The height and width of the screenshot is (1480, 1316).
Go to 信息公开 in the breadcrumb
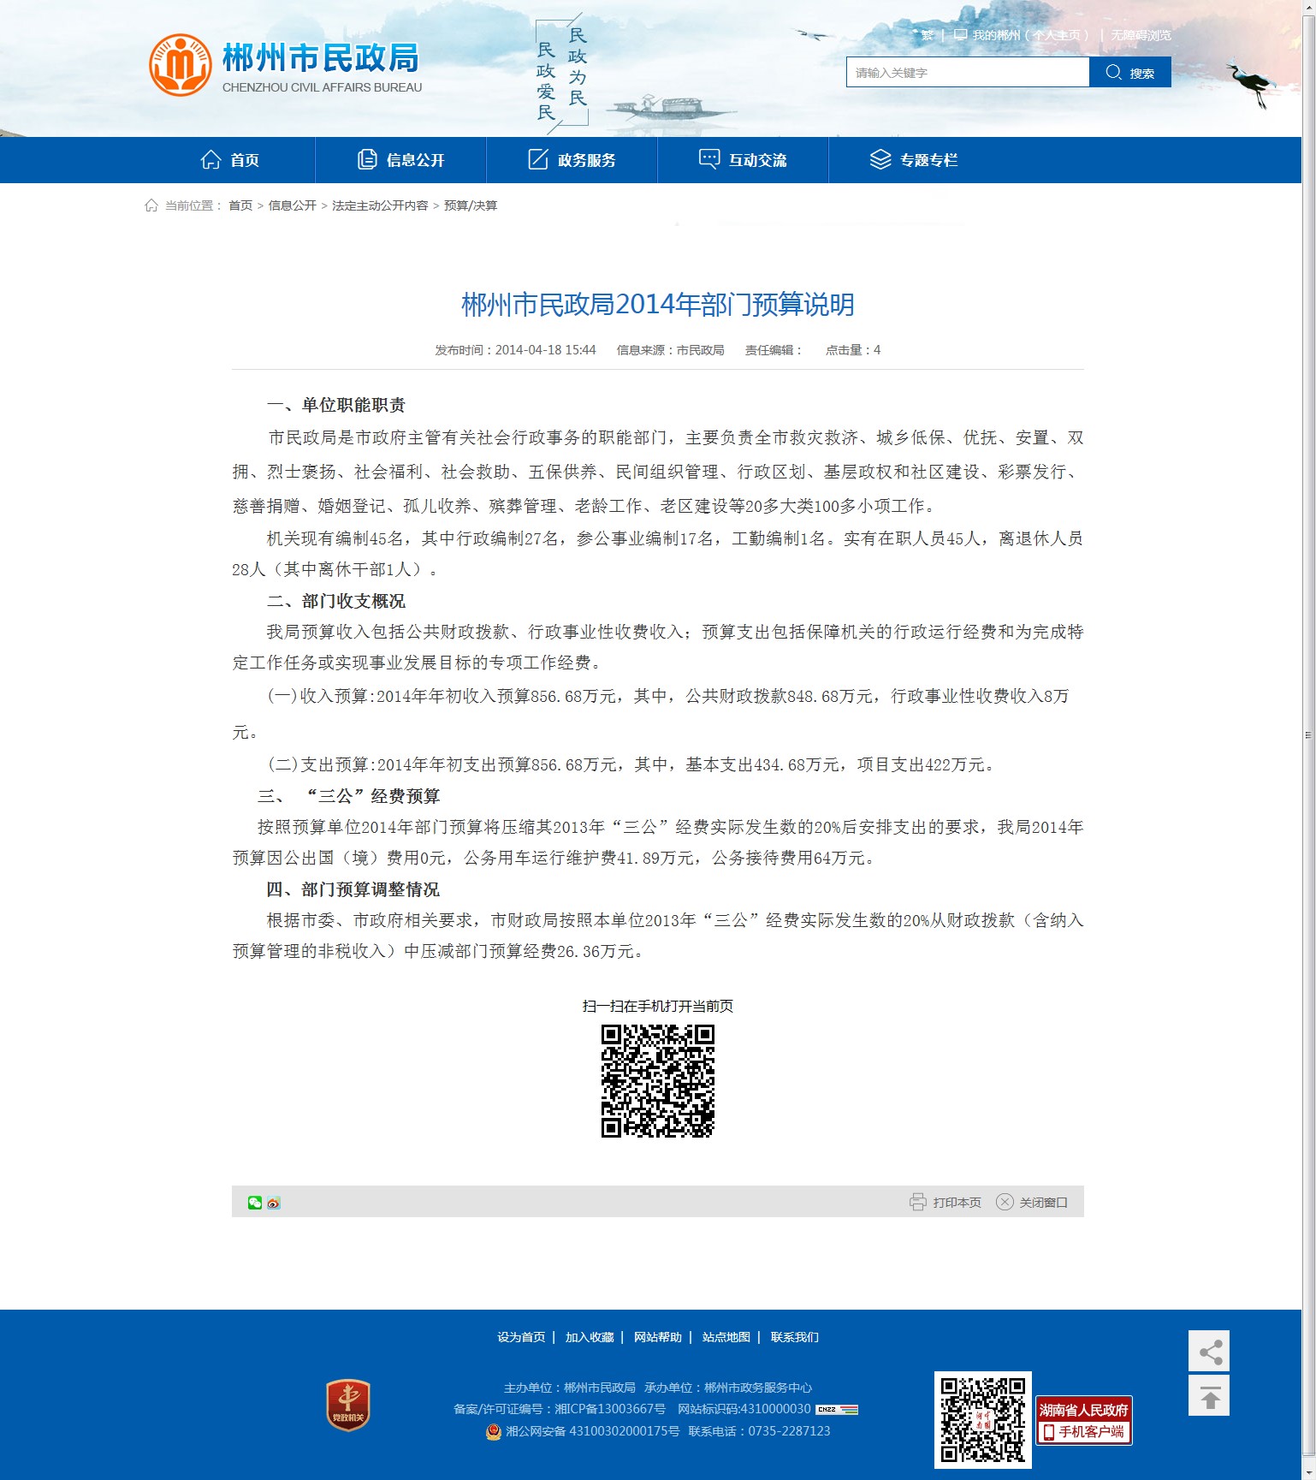pyautogui.click(x=293, y=205)
